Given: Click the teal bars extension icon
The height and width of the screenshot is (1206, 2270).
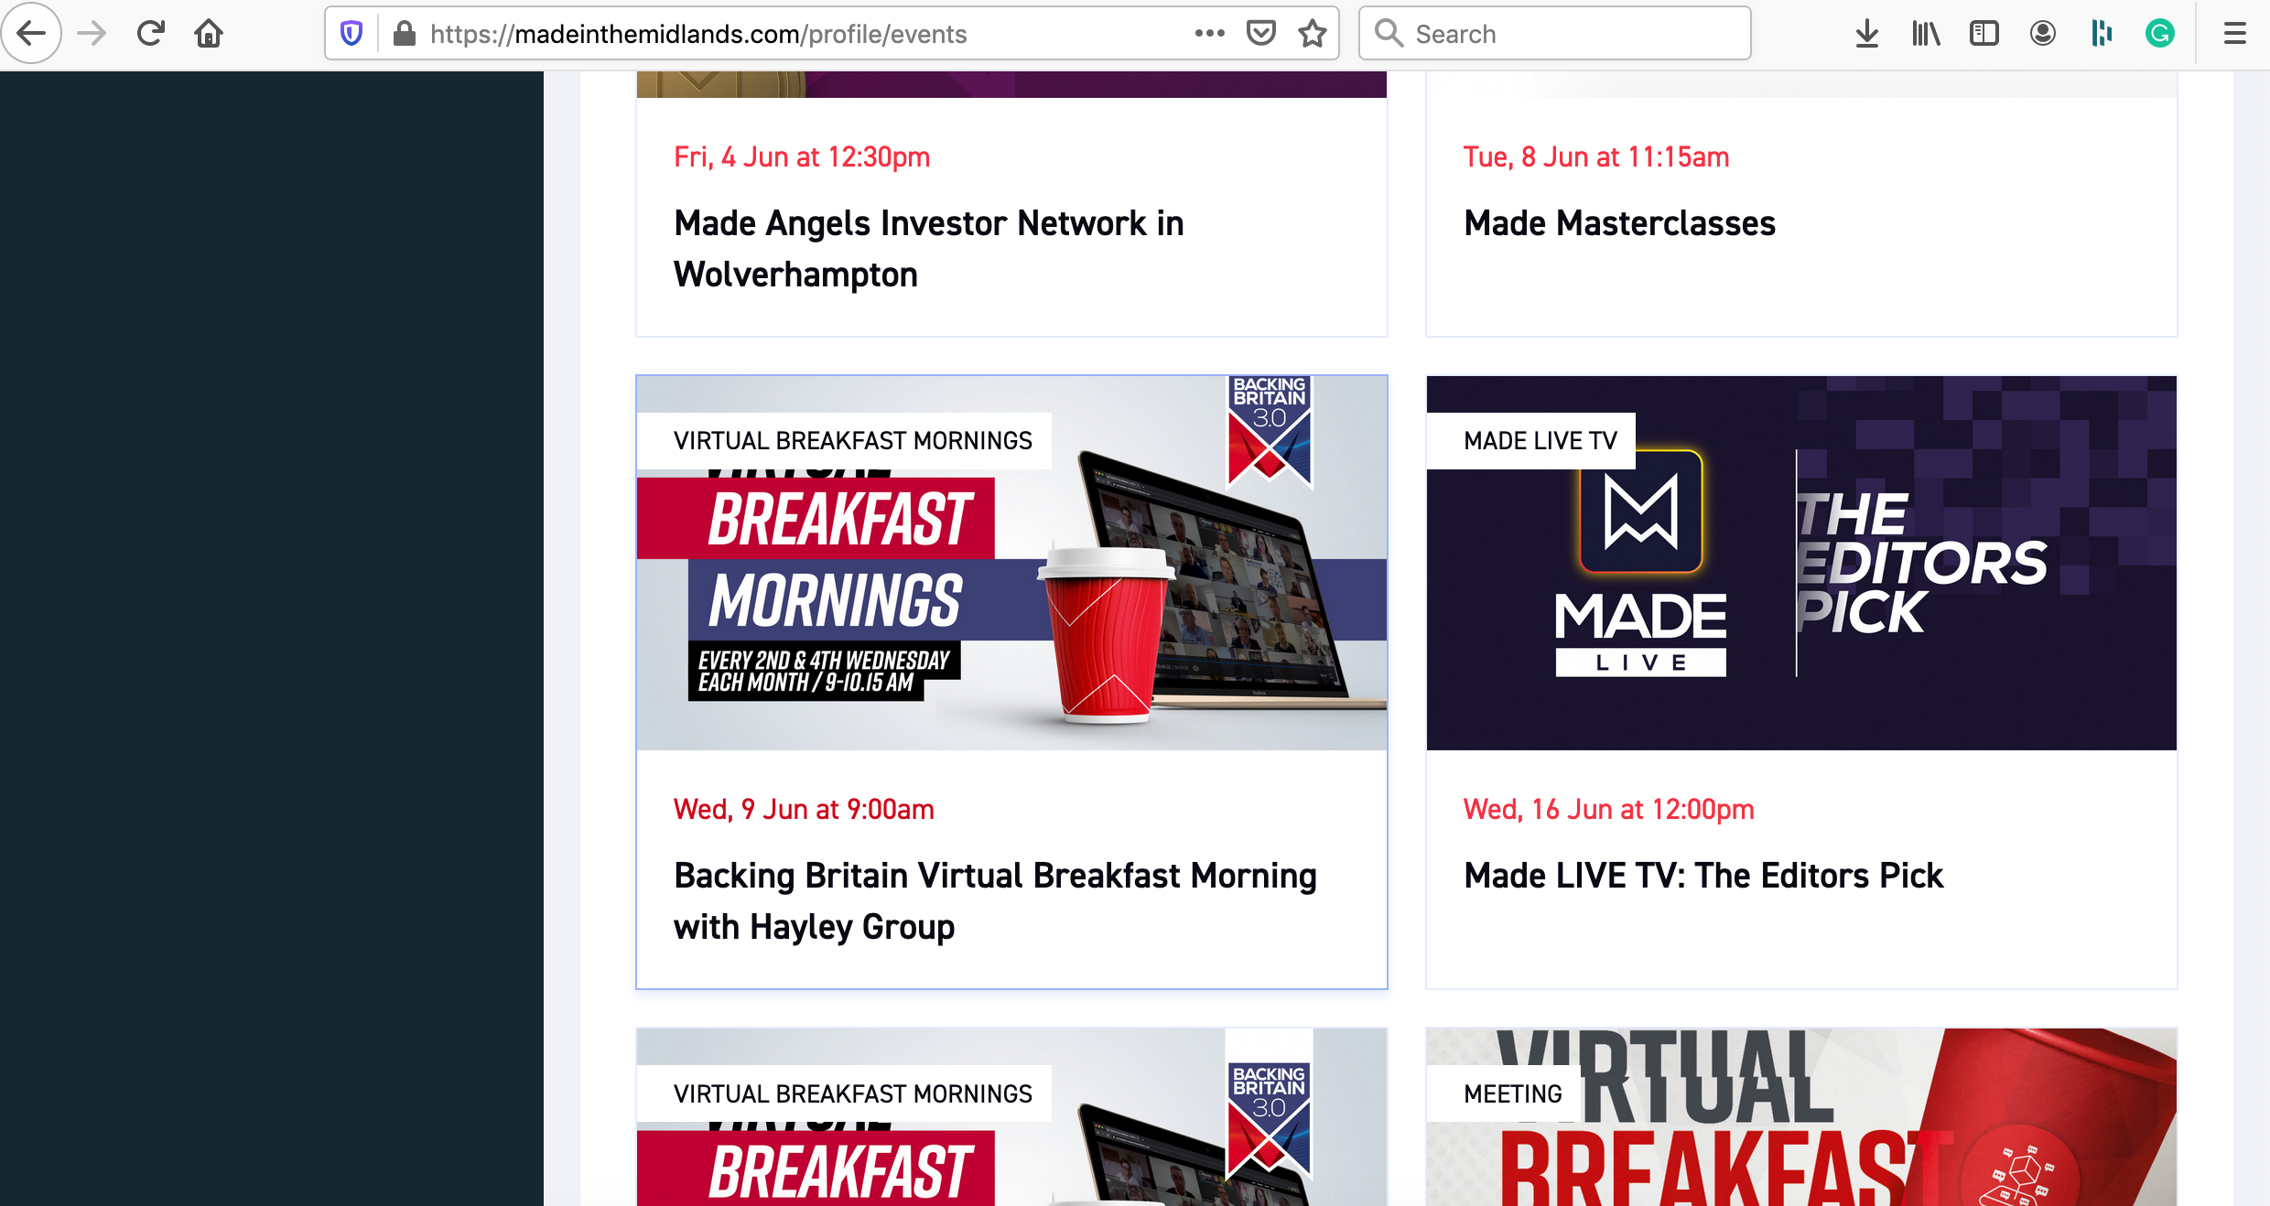Looking at the screenshot, I should click(2102, 34).
